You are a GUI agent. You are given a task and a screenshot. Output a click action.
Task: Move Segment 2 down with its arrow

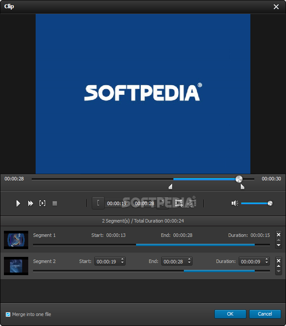pos(279,271)
